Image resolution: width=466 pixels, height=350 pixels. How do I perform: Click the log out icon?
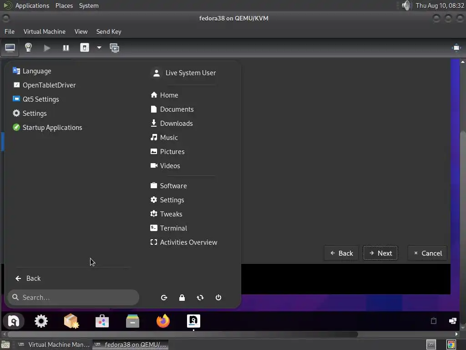164,298
